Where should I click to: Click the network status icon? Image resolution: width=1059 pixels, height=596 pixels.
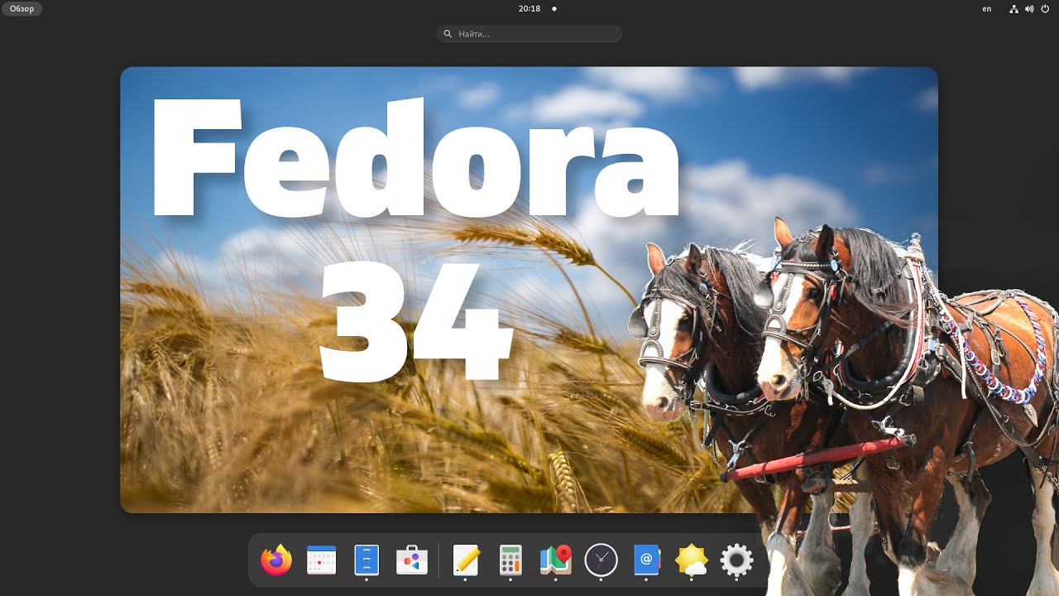[1014, 9]
